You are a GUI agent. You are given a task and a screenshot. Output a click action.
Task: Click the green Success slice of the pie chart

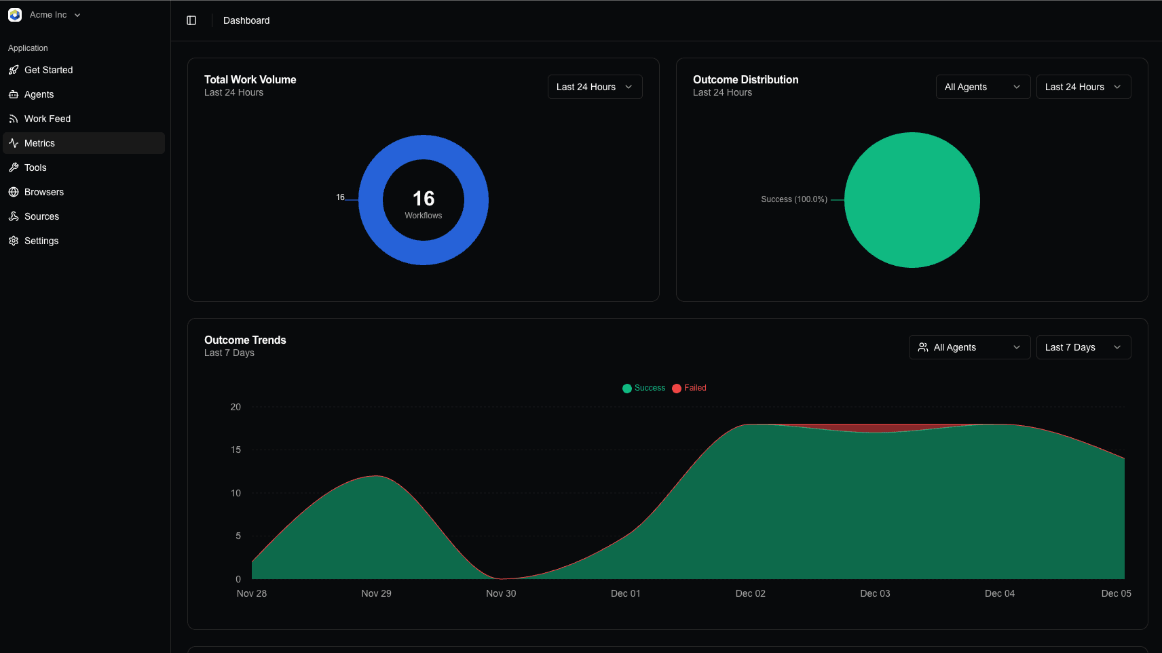click(912, 200)
